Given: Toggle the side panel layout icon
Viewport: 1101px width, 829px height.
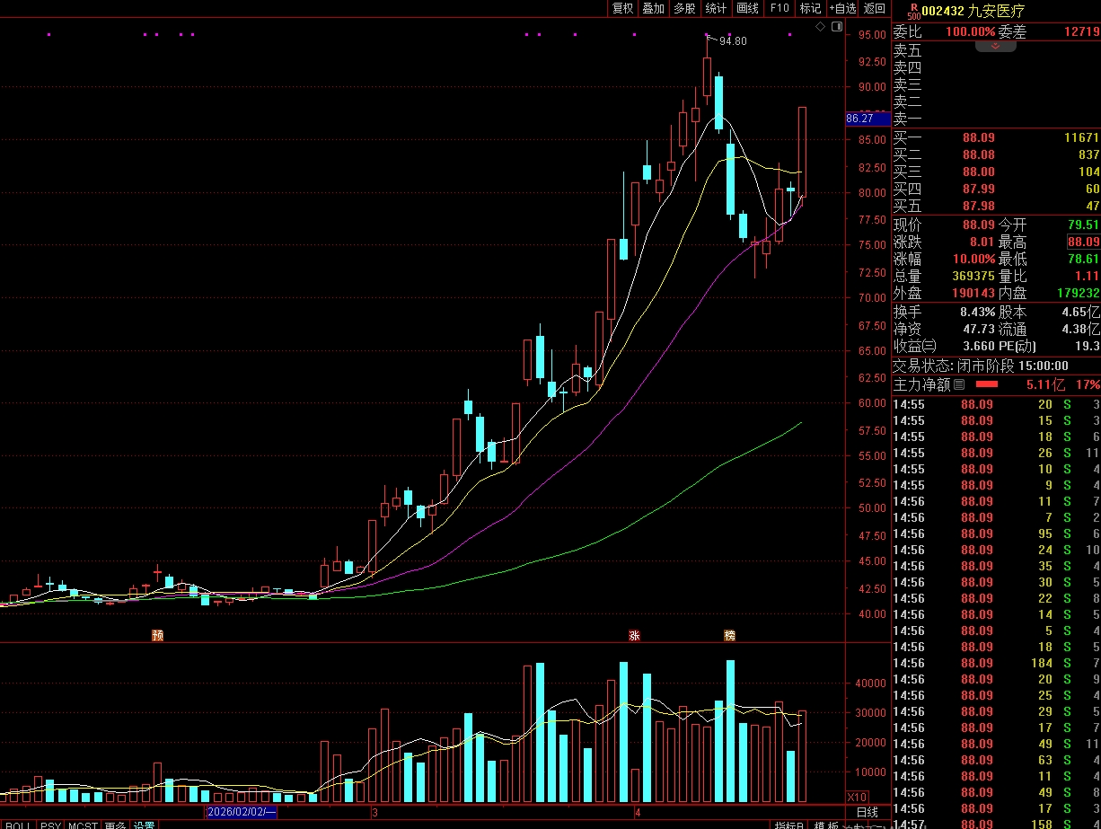Looking at the screenshot, I should tap(836, 28).
